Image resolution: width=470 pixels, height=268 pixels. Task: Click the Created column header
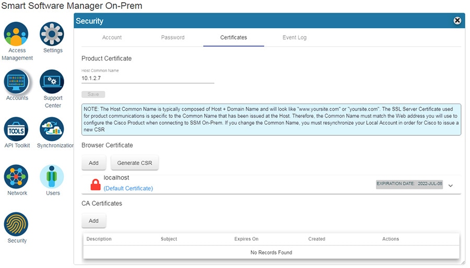click(316, 239)
